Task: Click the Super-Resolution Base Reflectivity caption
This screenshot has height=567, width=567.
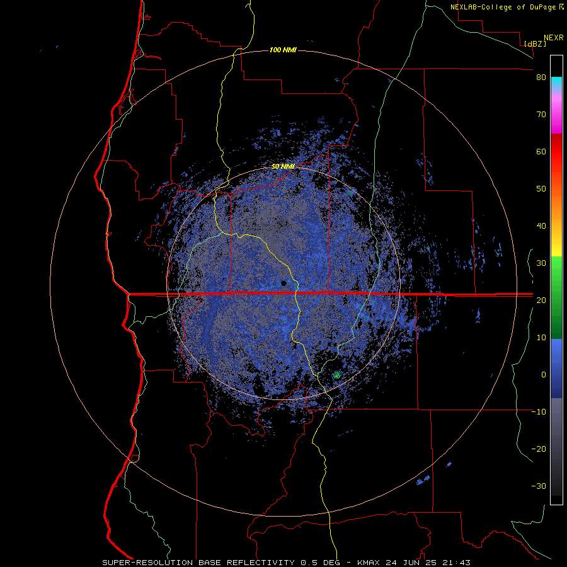Action: [x=287, y=563]
